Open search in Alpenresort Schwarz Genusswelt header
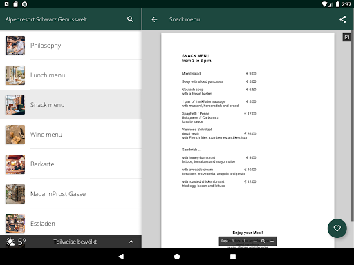354x265 pixels. click(x=130, y=19)
